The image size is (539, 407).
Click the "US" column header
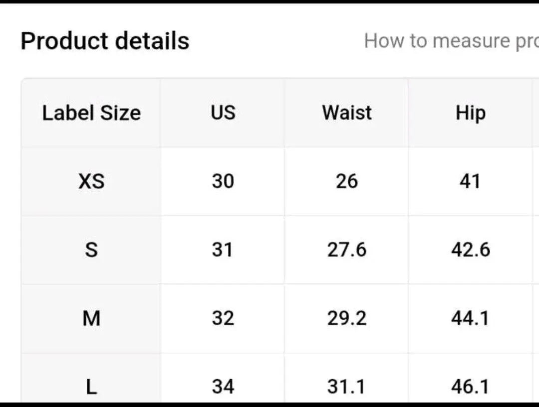tap(223, 113)
